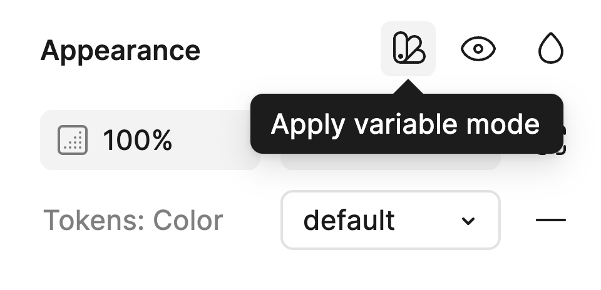Click the tooltip's pointer arrow under variable icon
This screenshot has height=290, width=601.
408,87
